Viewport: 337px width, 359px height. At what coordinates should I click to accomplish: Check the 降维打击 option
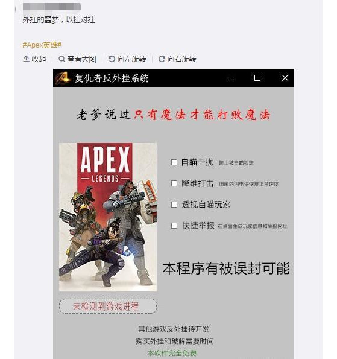coord(174,183)
